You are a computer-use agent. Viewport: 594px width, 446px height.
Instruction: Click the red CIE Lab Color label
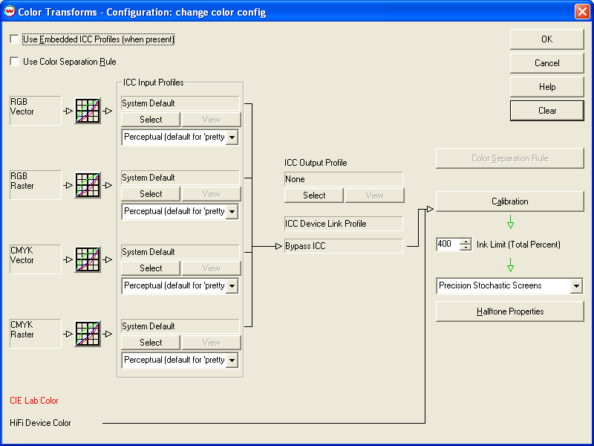(x=34, y=401)
